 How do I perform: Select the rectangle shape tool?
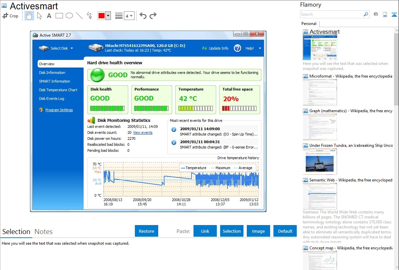click(x=59, y=16)
